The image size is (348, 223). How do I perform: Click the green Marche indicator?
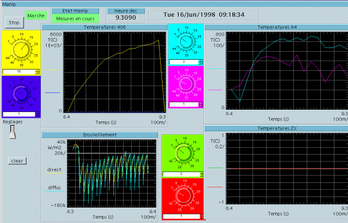coord(36,15)
